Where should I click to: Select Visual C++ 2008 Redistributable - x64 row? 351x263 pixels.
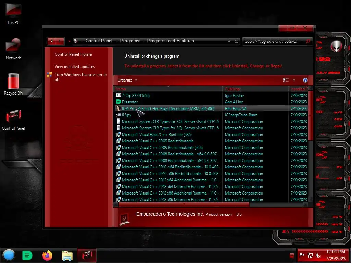click(211, 154)
